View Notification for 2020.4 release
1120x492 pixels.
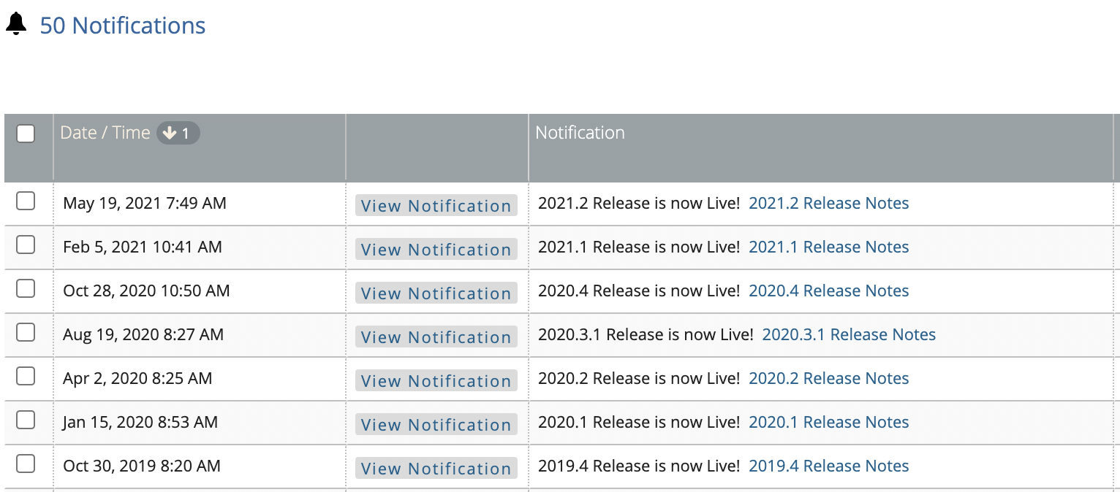click(436, 293)
